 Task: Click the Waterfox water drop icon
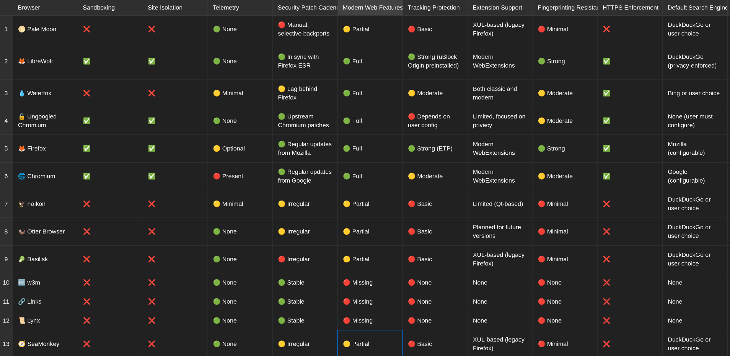coord(22,93)
